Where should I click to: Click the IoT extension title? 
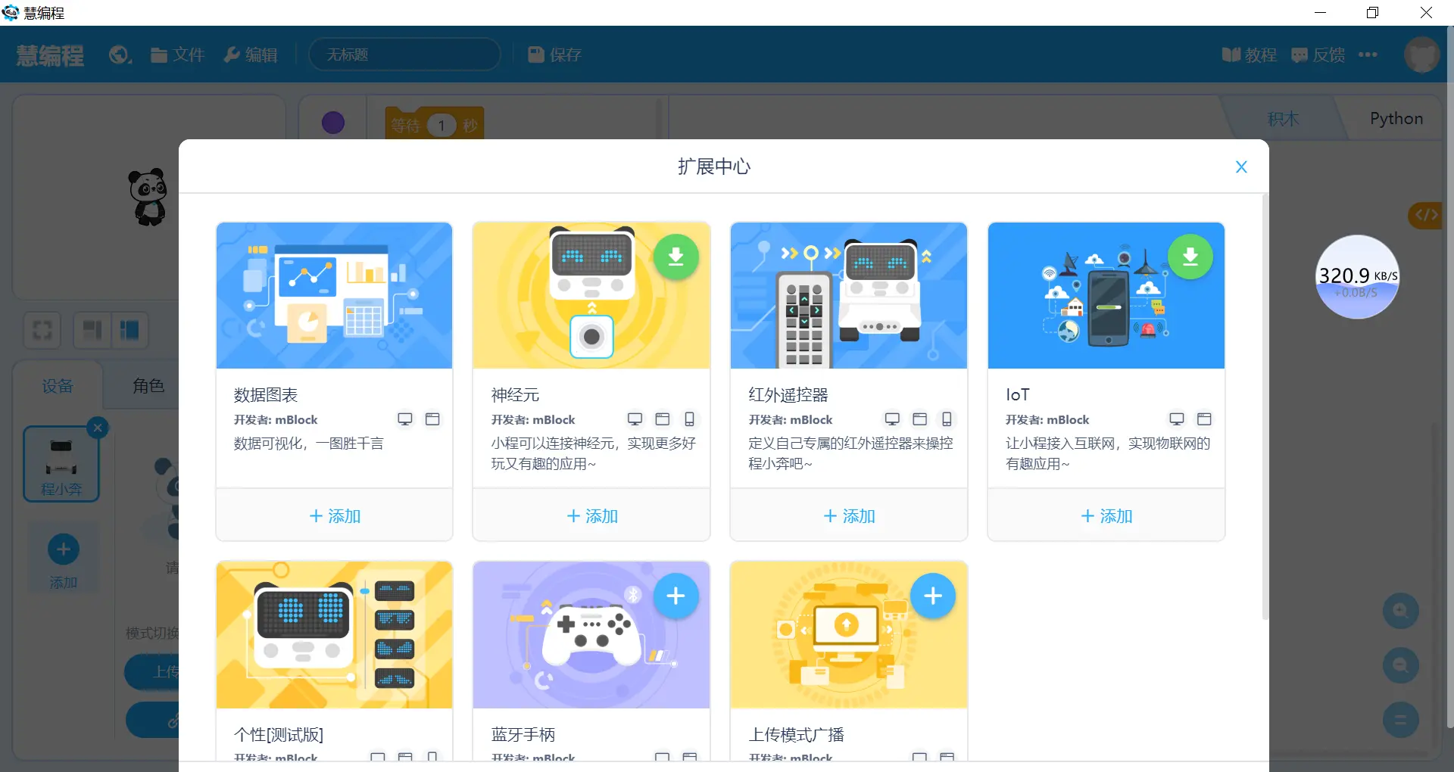pyautogui.click(x=1017, y=394)
